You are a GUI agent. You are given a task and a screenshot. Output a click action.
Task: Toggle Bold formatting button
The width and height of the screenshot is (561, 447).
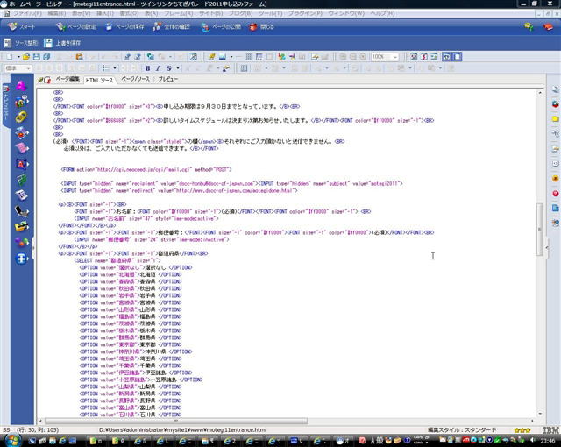tap(147, 67)
